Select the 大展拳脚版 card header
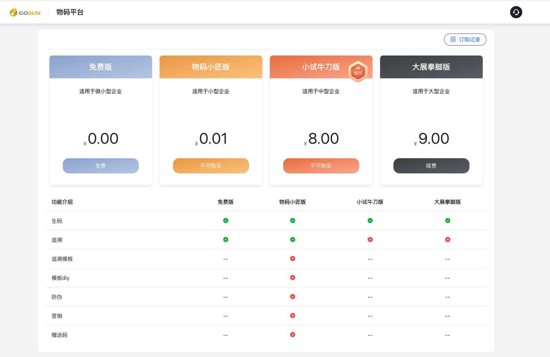The height and width of the screenshot is (357, 550). [x=431, y=67]
